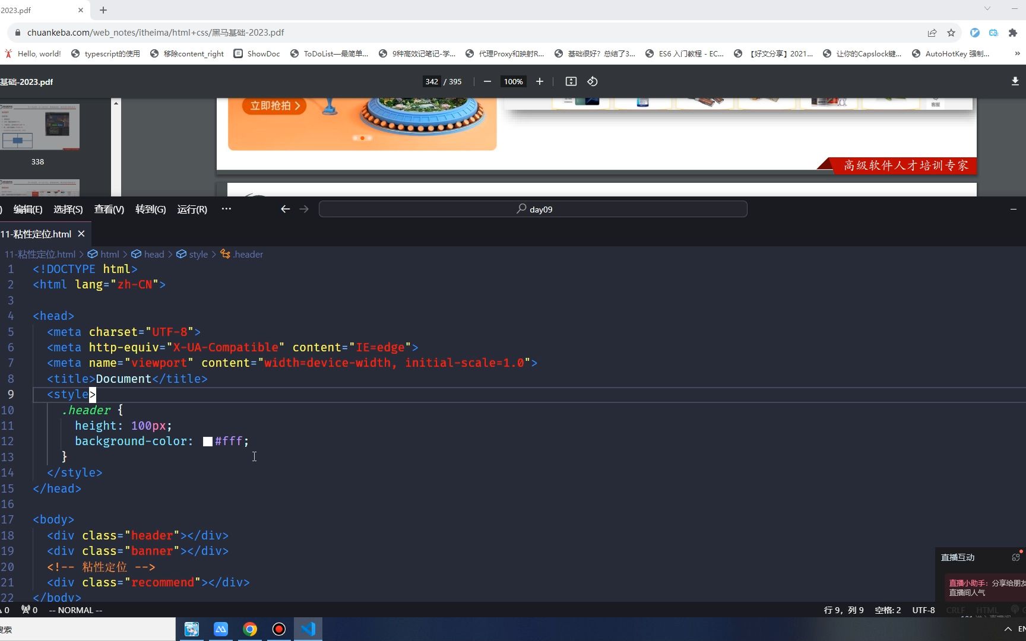Click line number 9 in the editor gutter
The image size is (1026, 641).
coord(11,395)
